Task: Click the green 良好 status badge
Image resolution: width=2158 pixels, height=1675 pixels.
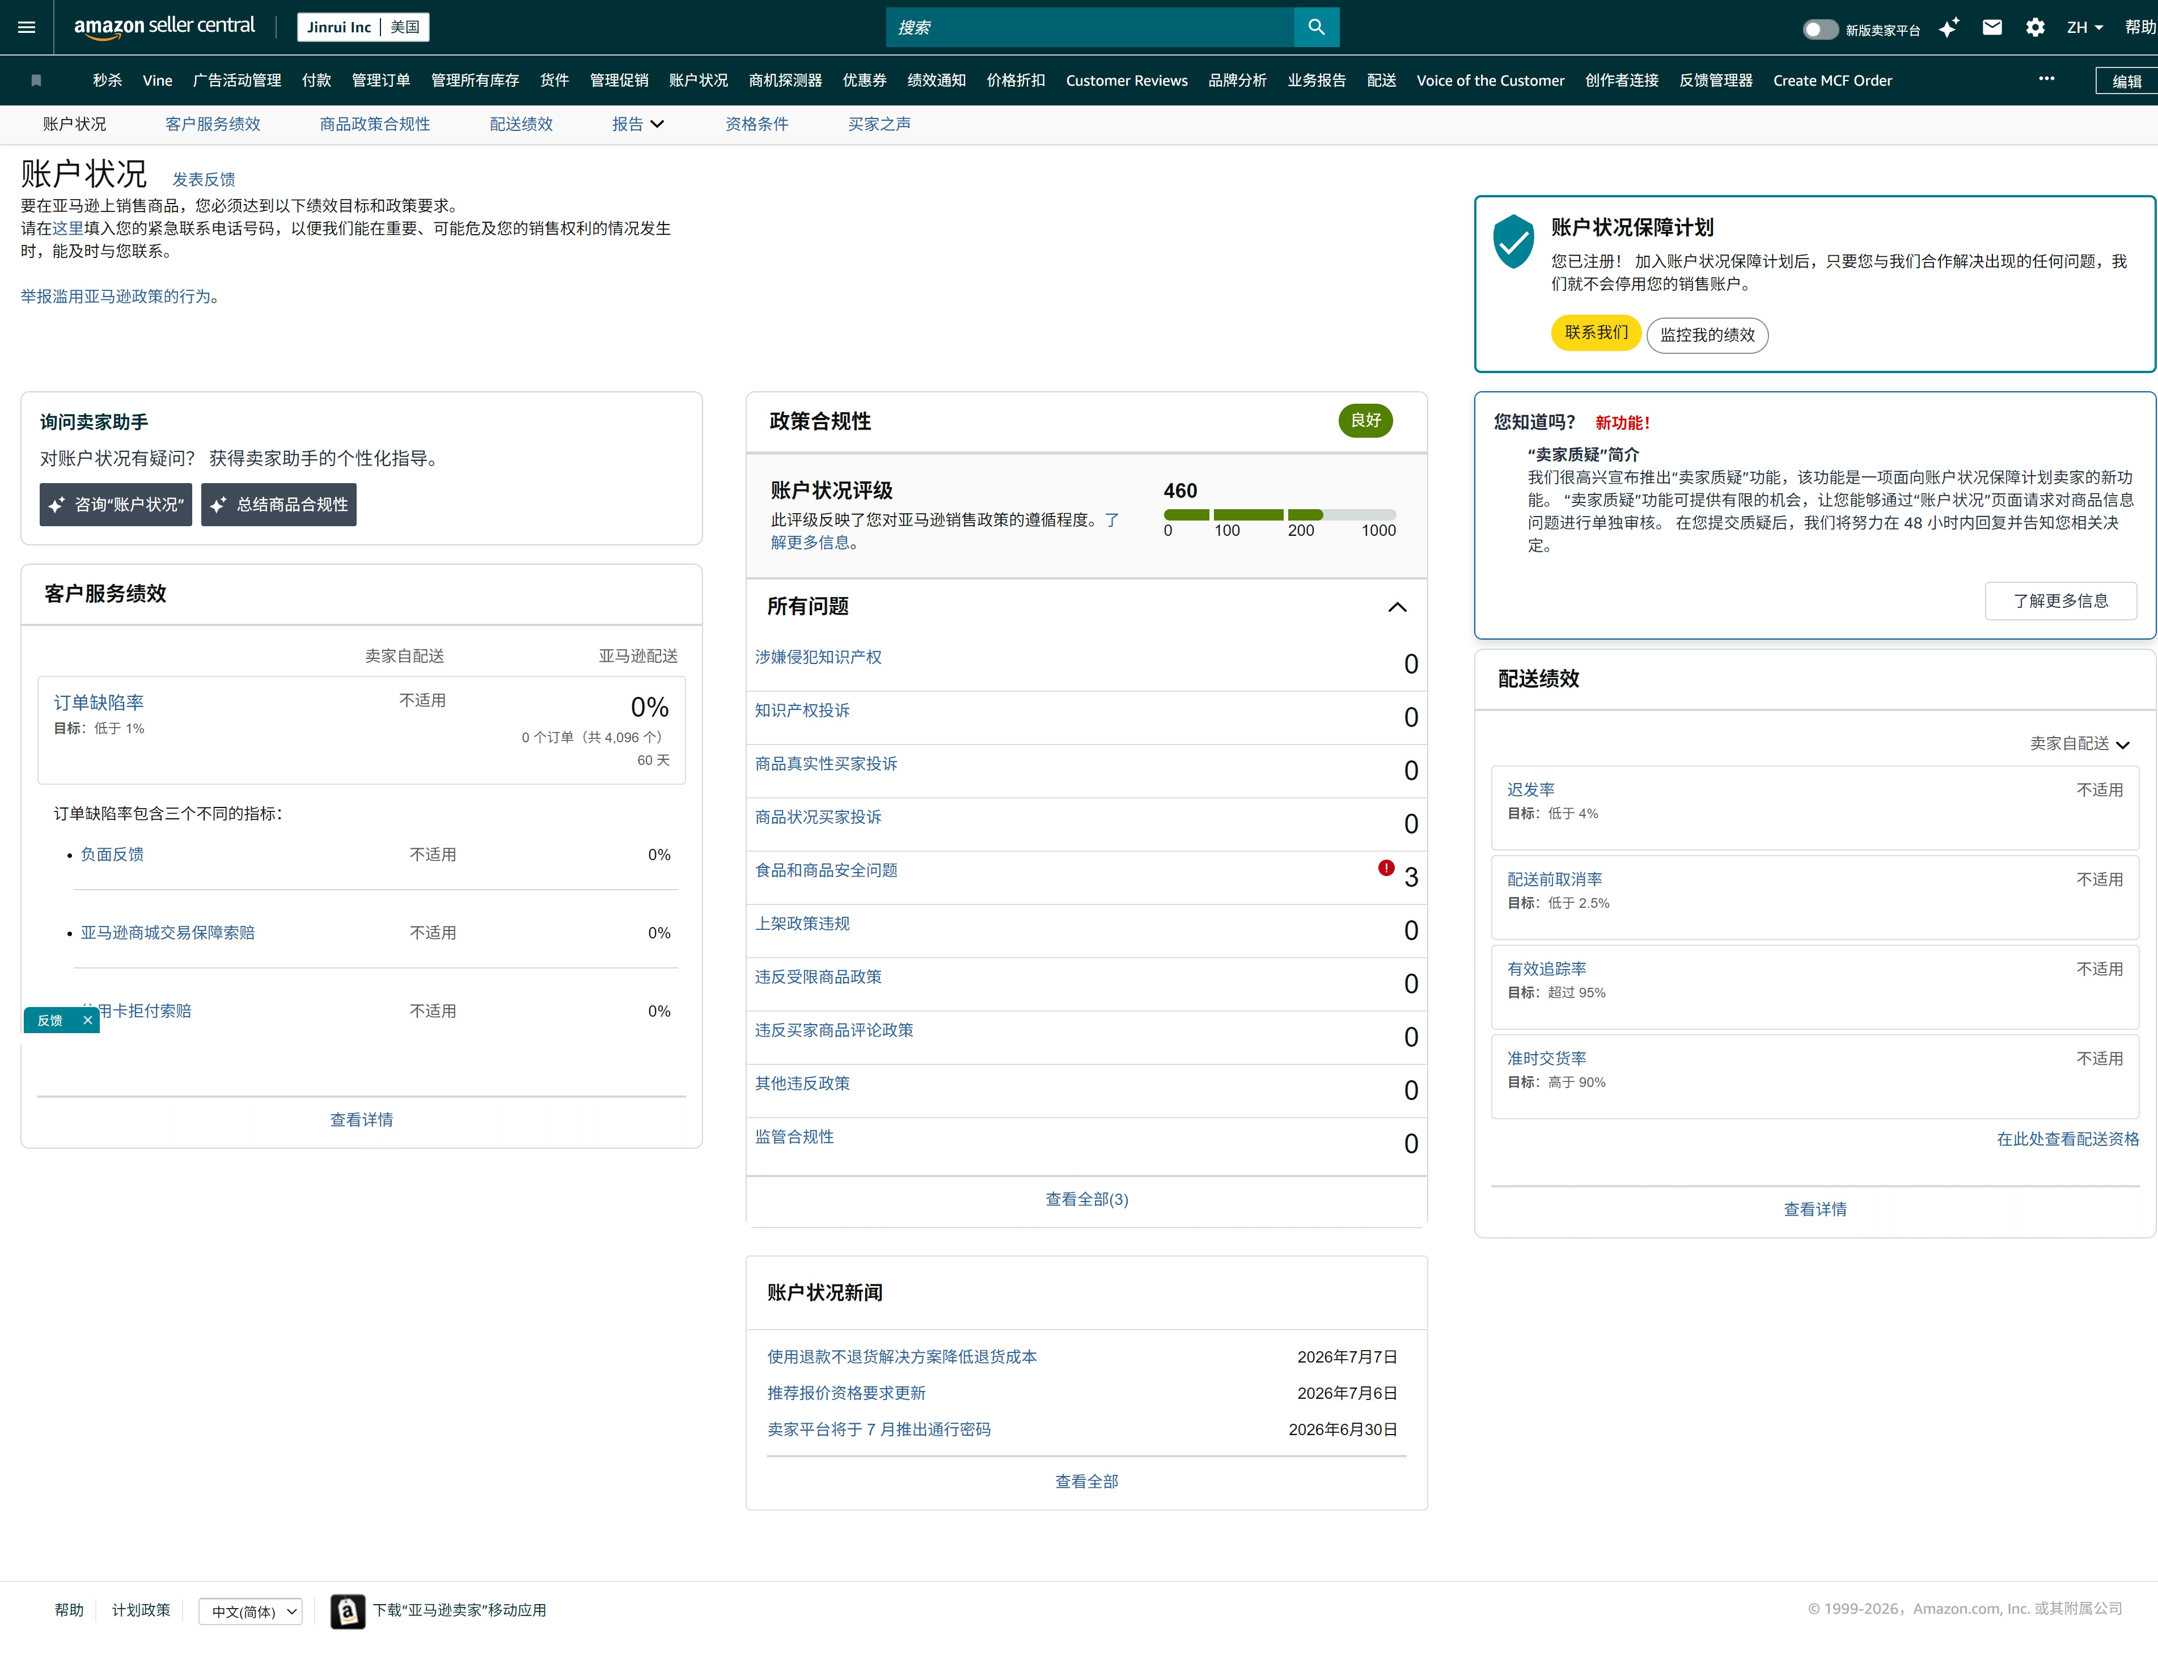Action: 1365,420
